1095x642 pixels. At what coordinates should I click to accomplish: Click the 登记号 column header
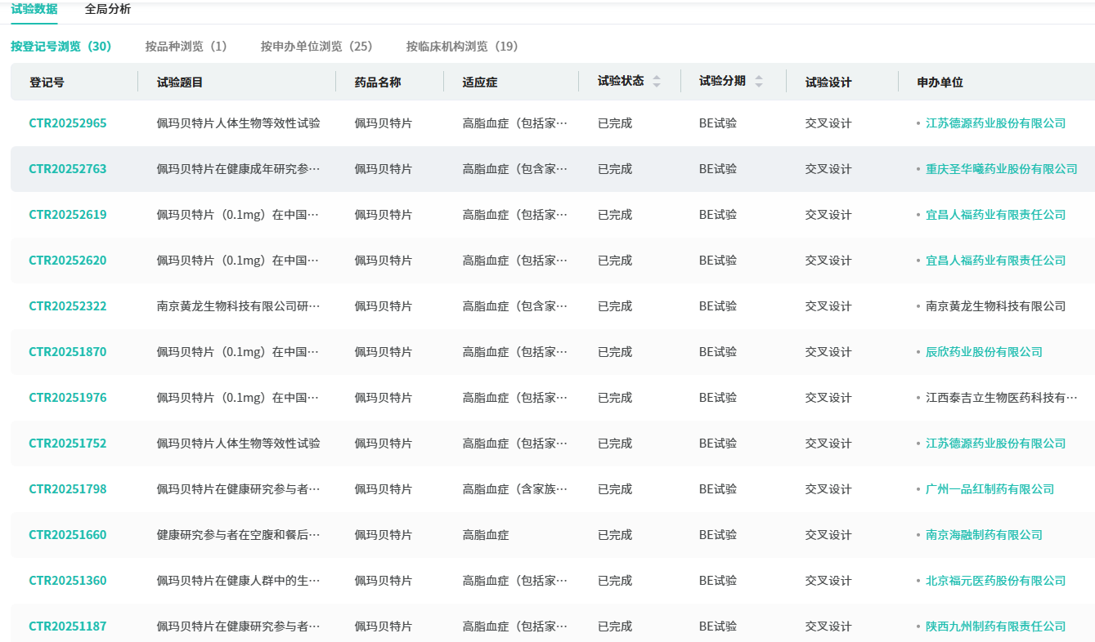coord(47,82)
